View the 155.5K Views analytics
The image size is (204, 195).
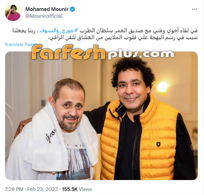[x=77, y=189]
